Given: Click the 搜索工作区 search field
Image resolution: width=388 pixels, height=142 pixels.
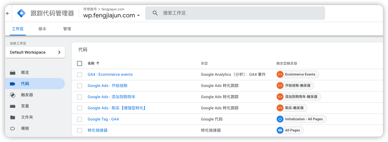Looking at the screenshot, I should (242, 13).
